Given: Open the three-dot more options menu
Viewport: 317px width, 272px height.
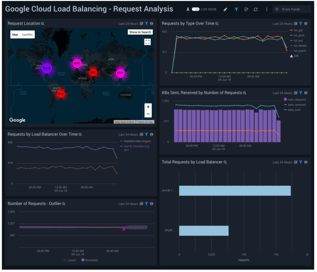Looking at the screenshot, I should pyautogui.click(x=267, y=10).
